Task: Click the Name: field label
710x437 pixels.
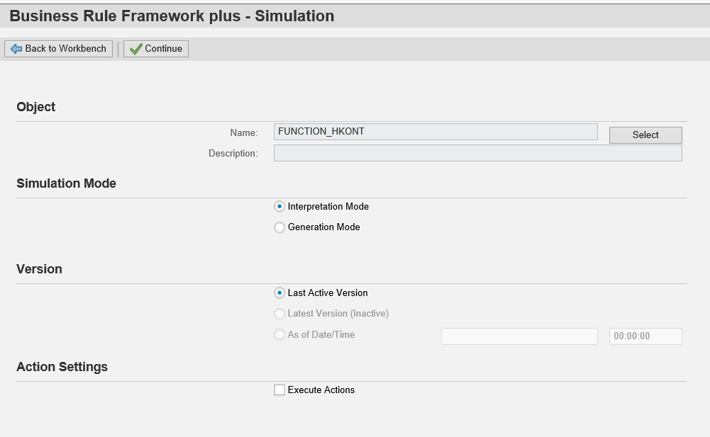Action: (x=244, y=132)
